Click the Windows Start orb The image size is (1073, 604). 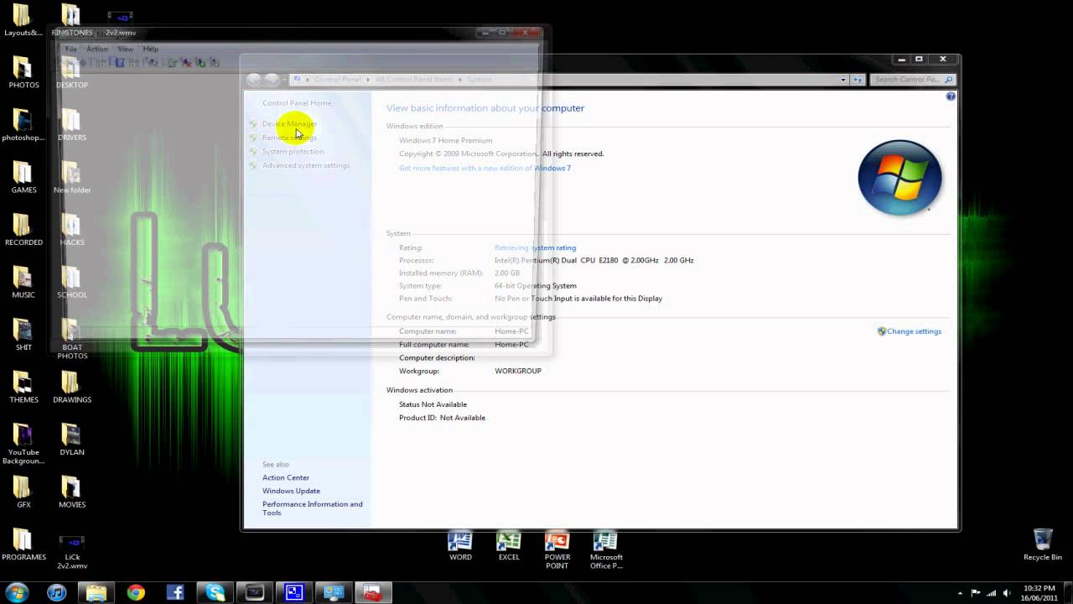coord(17,592)
